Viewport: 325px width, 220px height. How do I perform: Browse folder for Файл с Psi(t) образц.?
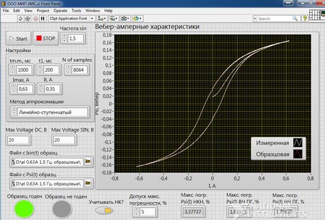88,183
